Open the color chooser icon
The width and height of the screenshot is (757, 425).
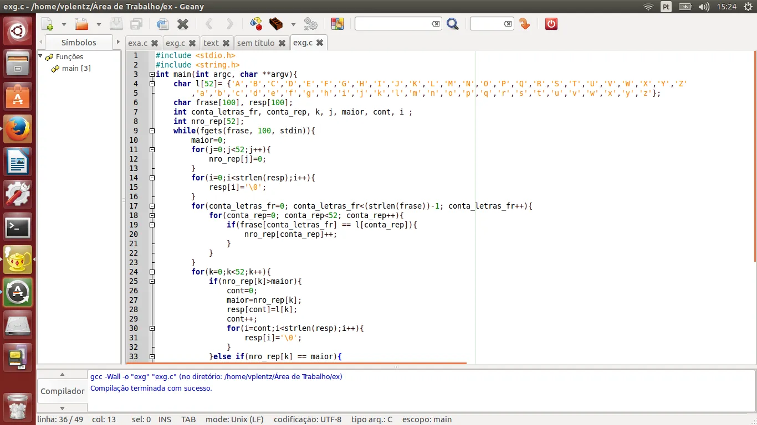337,24
